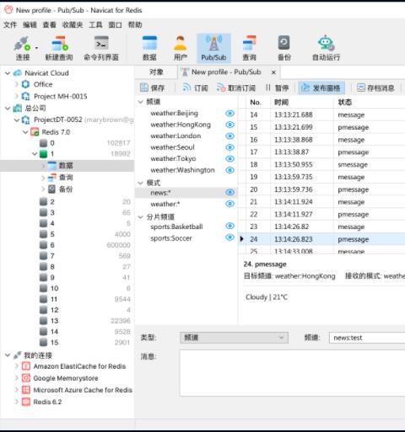
Task: Click the 取消订阅 unsubscribe button
Action: click(236, 88)
